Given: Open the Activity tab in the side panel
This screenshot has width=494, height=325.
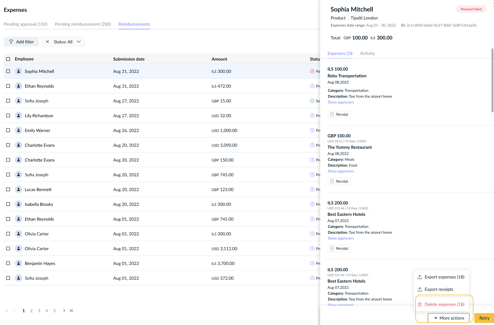Looking at the screenshot, I should tap(367, 53).
